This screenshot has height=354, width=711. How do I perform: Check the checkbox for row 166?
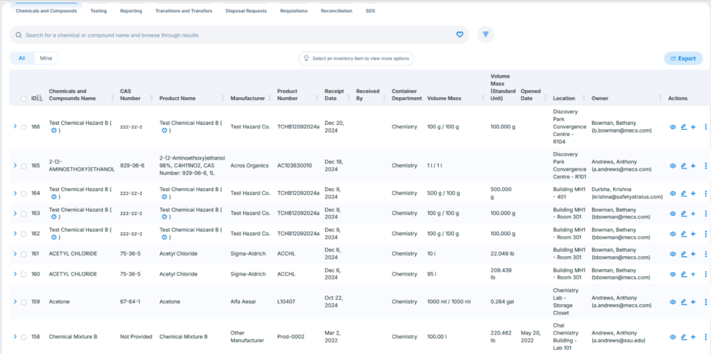click(x=24, y=127)
